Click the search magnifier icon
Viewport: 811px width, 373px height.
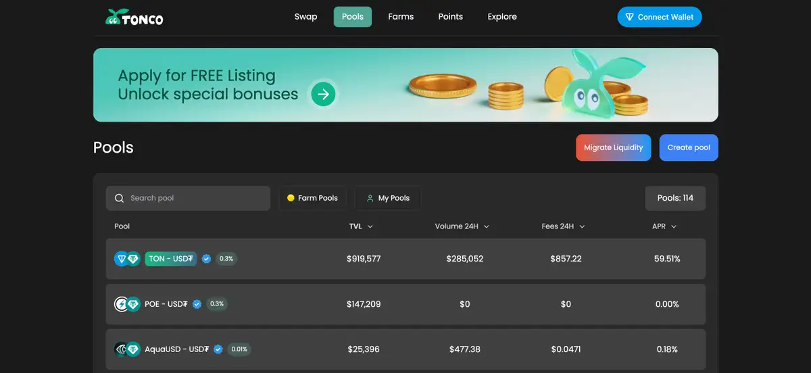[x=120, y=198]
